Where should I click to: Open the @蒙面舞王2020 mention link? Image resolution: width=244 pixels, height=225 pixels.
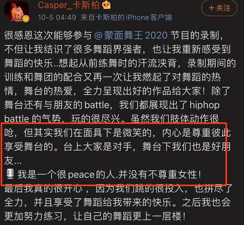(x=131, y=35)
